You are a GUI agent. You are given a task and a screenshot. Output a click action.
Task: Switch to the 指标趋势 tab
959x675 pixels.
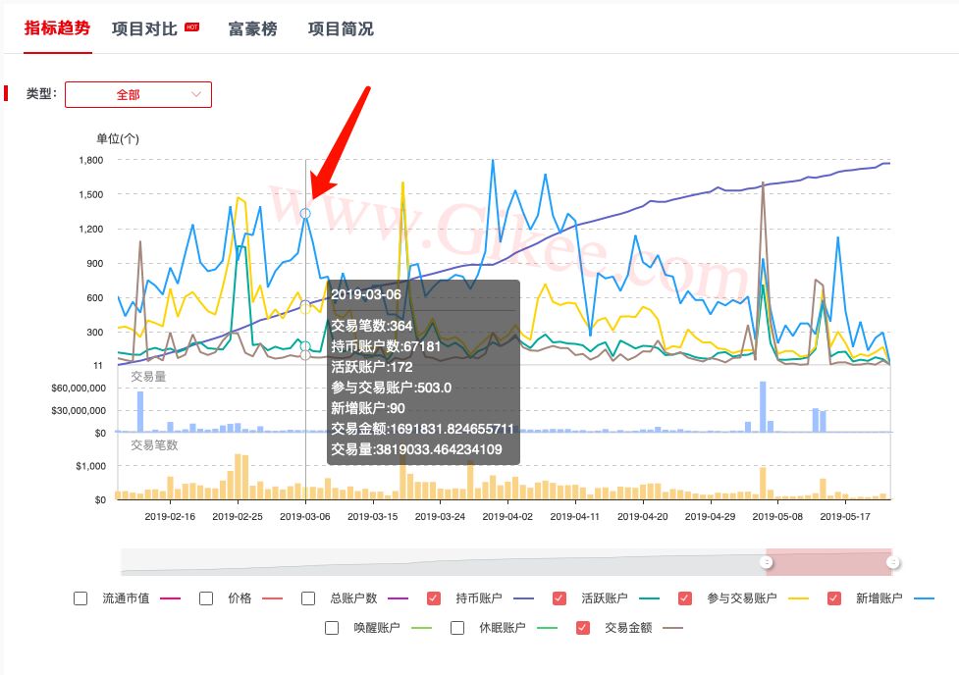click(58, 28)
